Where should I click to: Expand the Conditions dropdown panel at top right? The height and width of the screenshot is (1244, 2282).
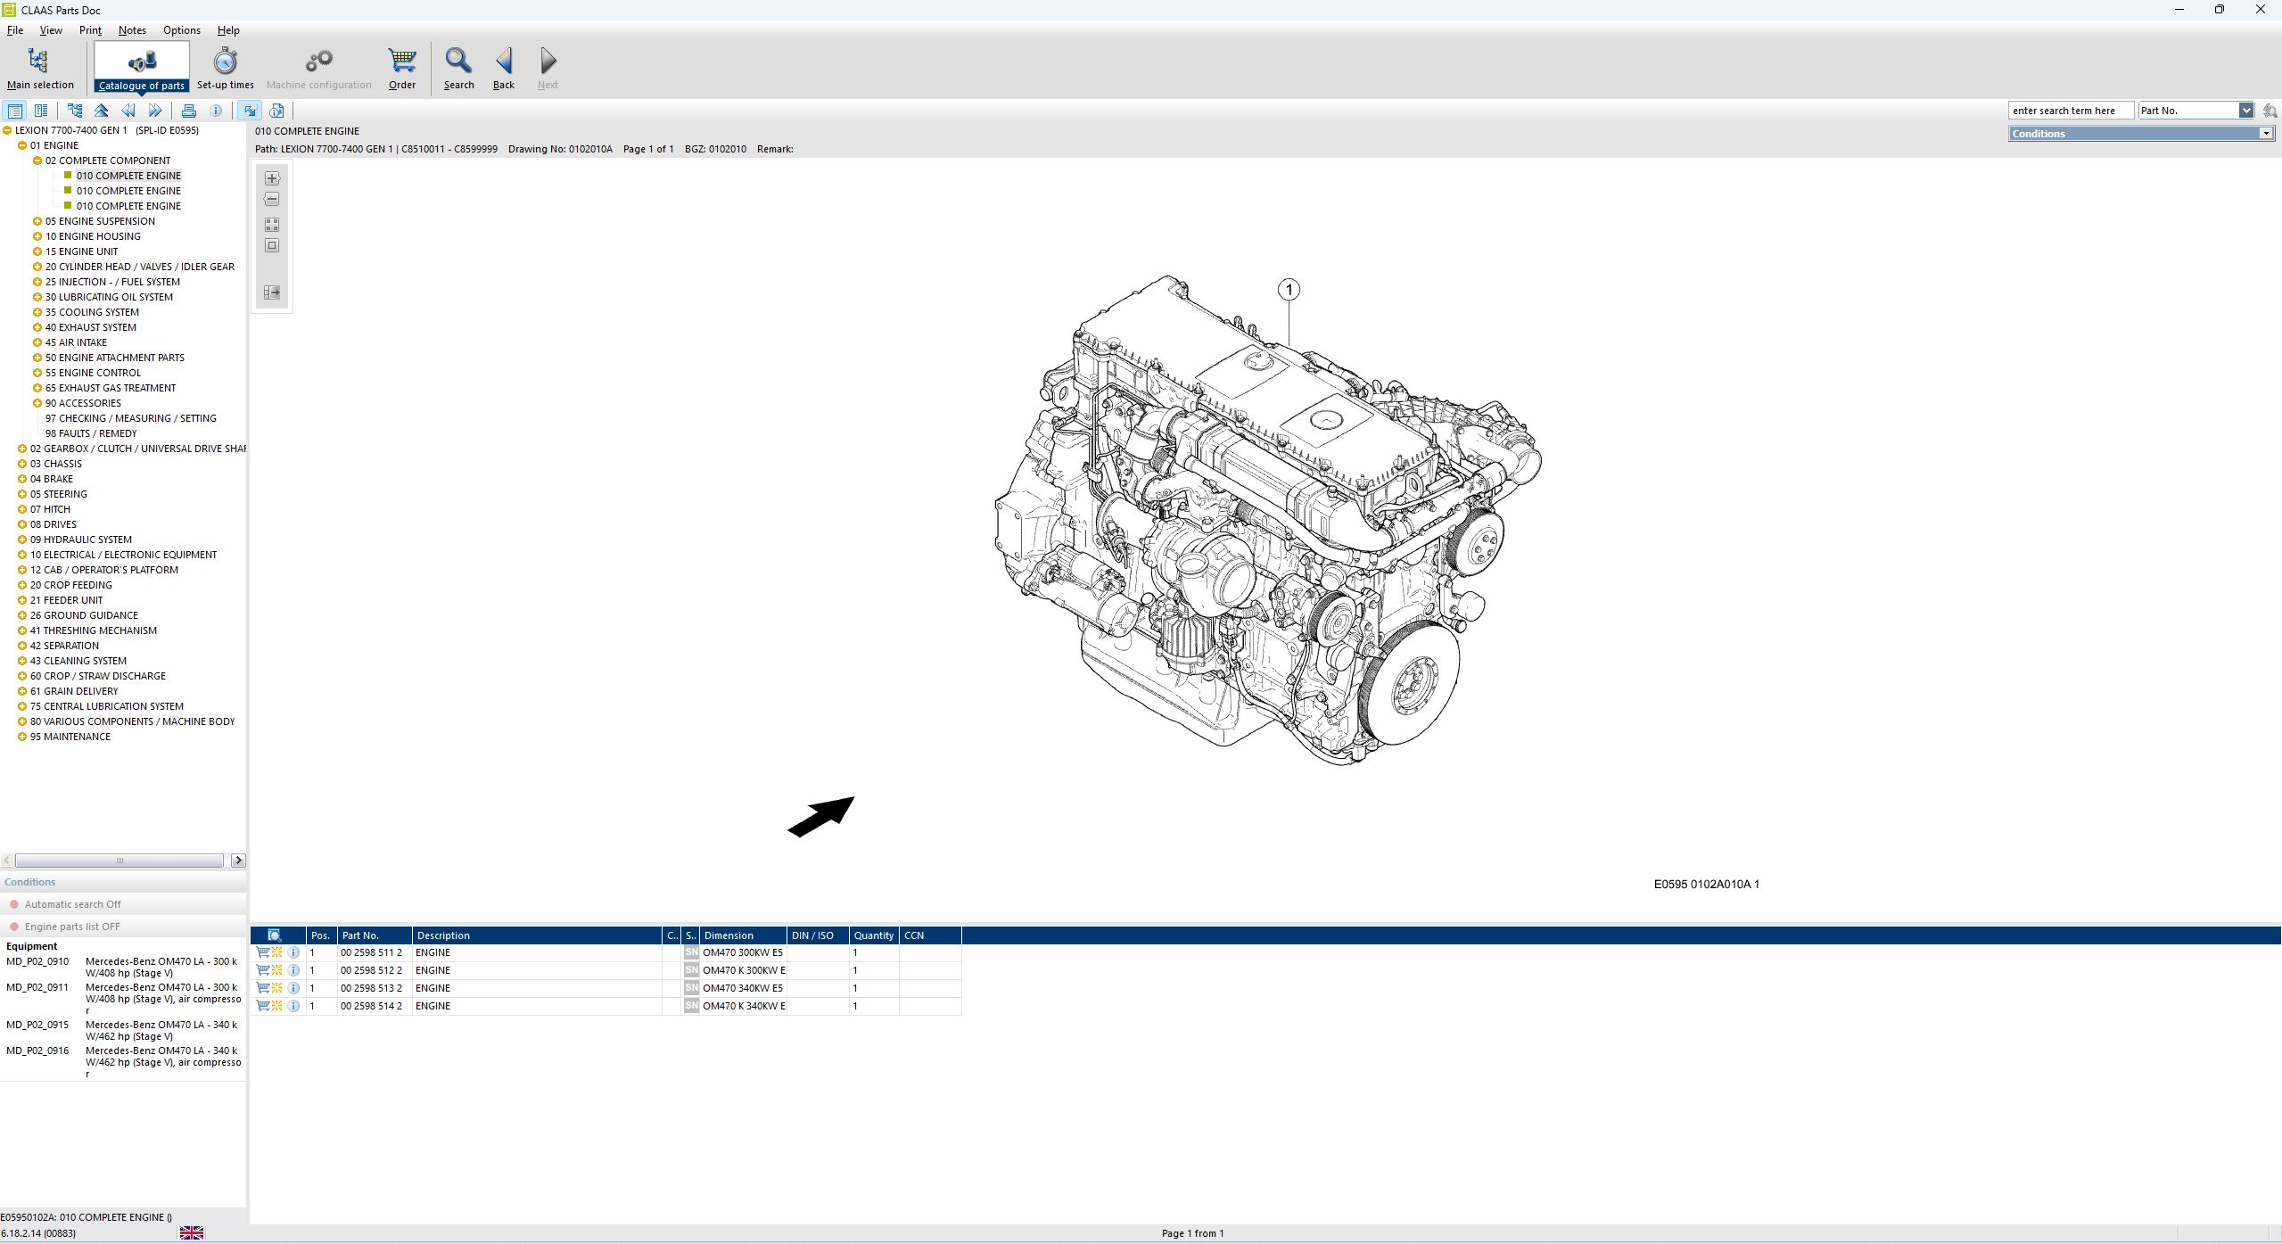(2266, 134)
